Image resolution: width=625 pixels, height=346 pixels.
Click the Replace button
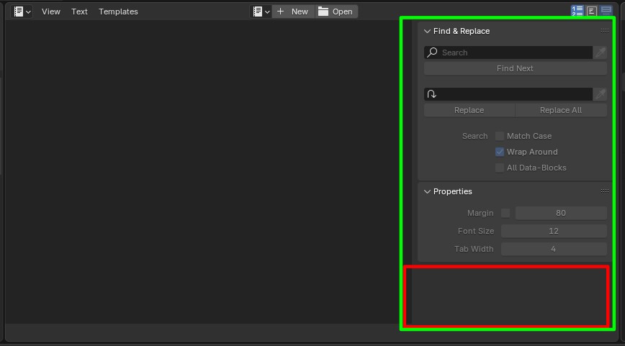pyautogui.click(x=469, y=110)
